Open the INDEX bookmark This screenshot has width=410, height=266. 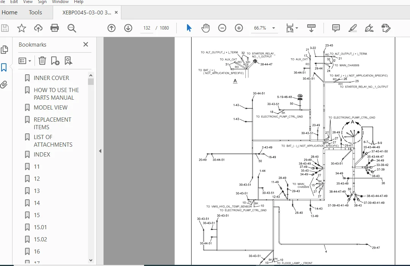(42, 155)
